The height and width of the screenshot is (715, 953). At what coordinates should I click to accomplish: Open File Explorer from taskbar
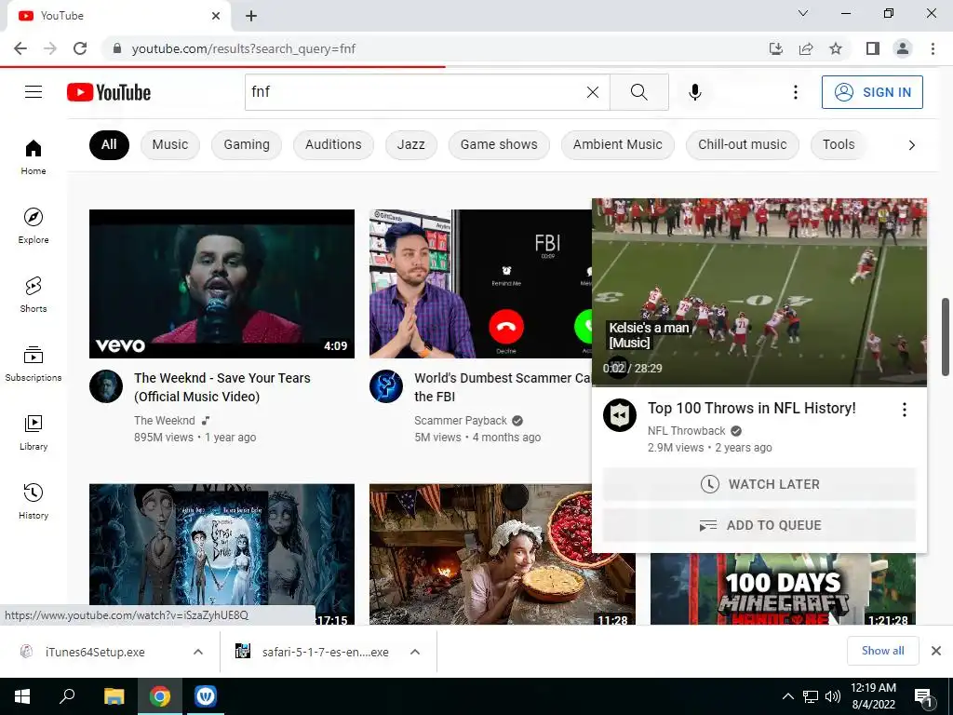tap(114, 696)
